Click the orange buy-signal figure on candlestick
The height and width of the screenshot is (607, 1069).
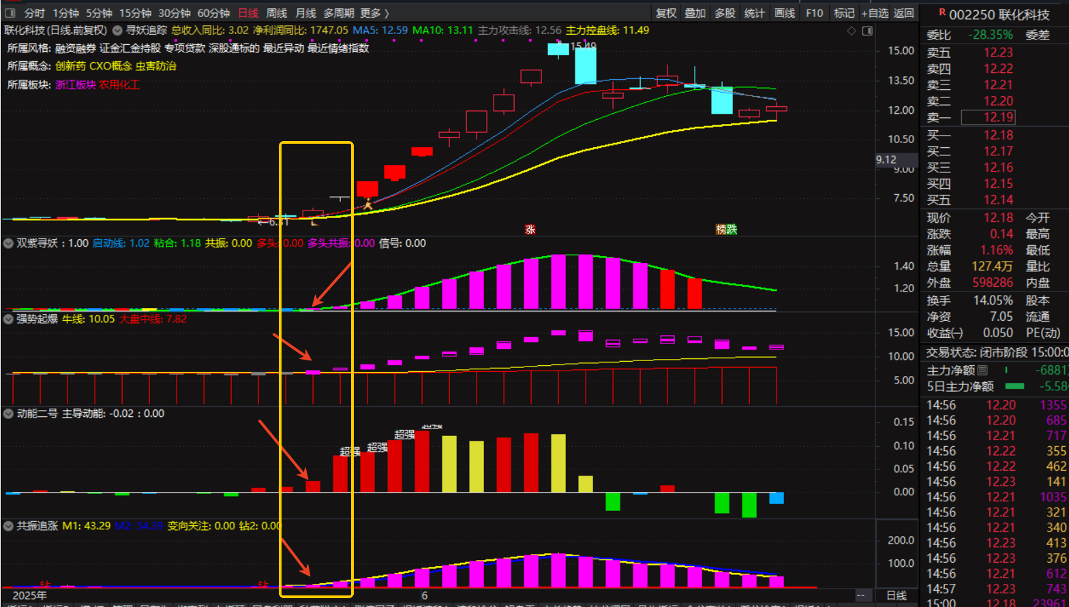[x=367, y=203]
